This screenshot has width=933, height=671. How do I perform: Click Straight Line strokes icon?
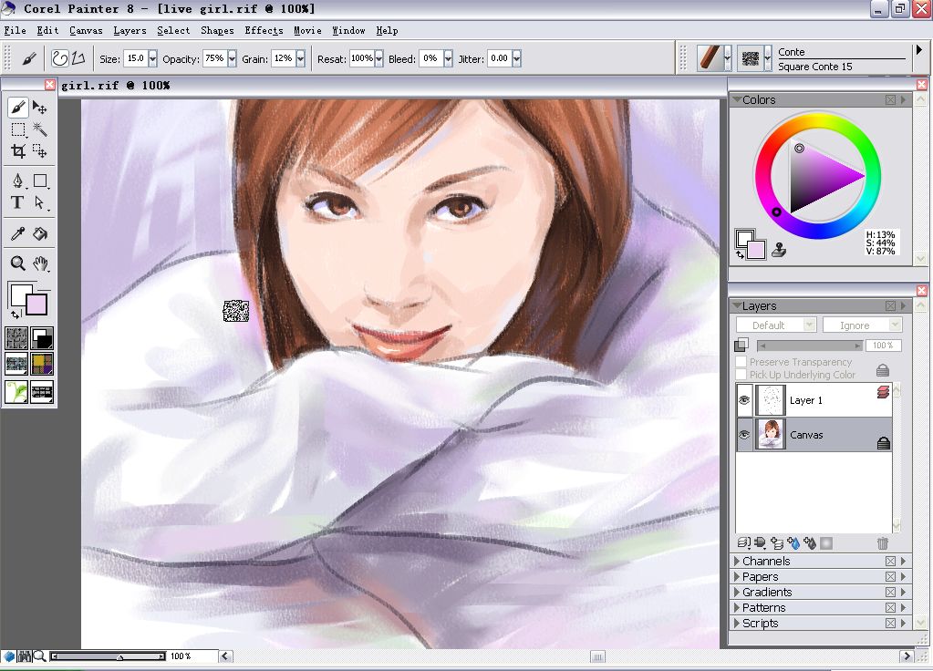pos(78,58)
